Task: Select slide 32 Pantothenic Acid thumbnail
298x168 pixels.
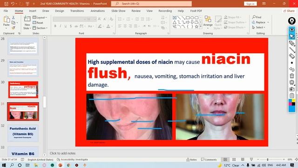Action: coord(23,133)
